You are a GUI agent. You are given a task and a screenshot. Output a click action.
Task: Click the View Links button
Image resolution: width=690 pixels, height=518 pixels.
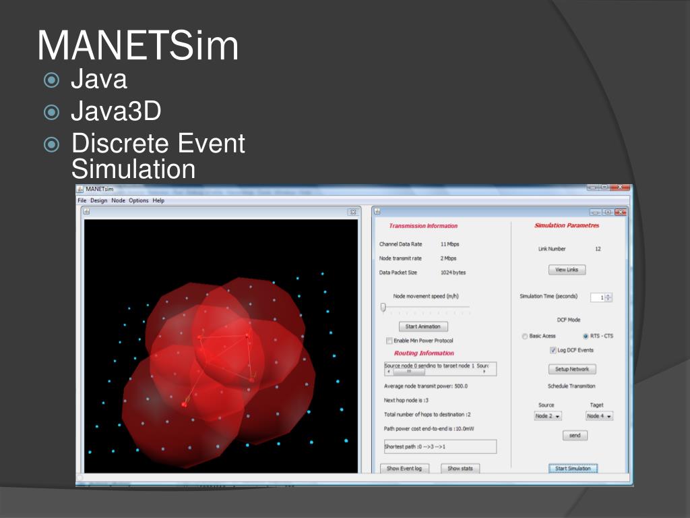(x=567, y=270)
